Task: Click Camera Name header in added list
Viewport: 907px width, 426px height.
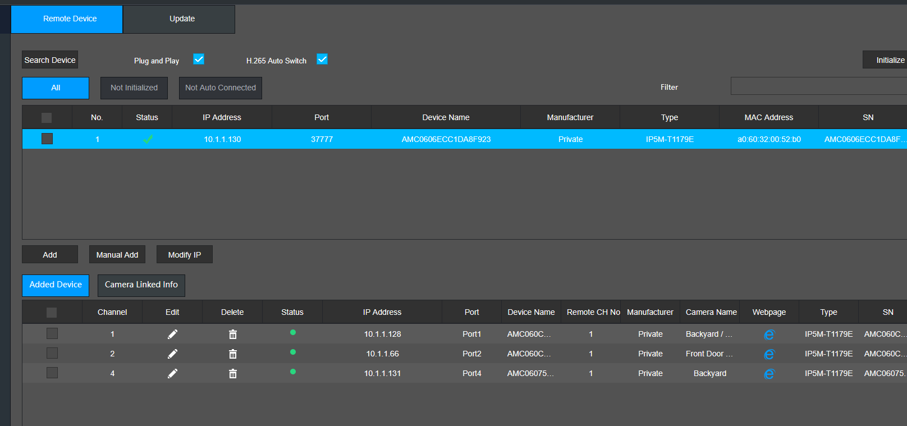Action: point(711,312)
